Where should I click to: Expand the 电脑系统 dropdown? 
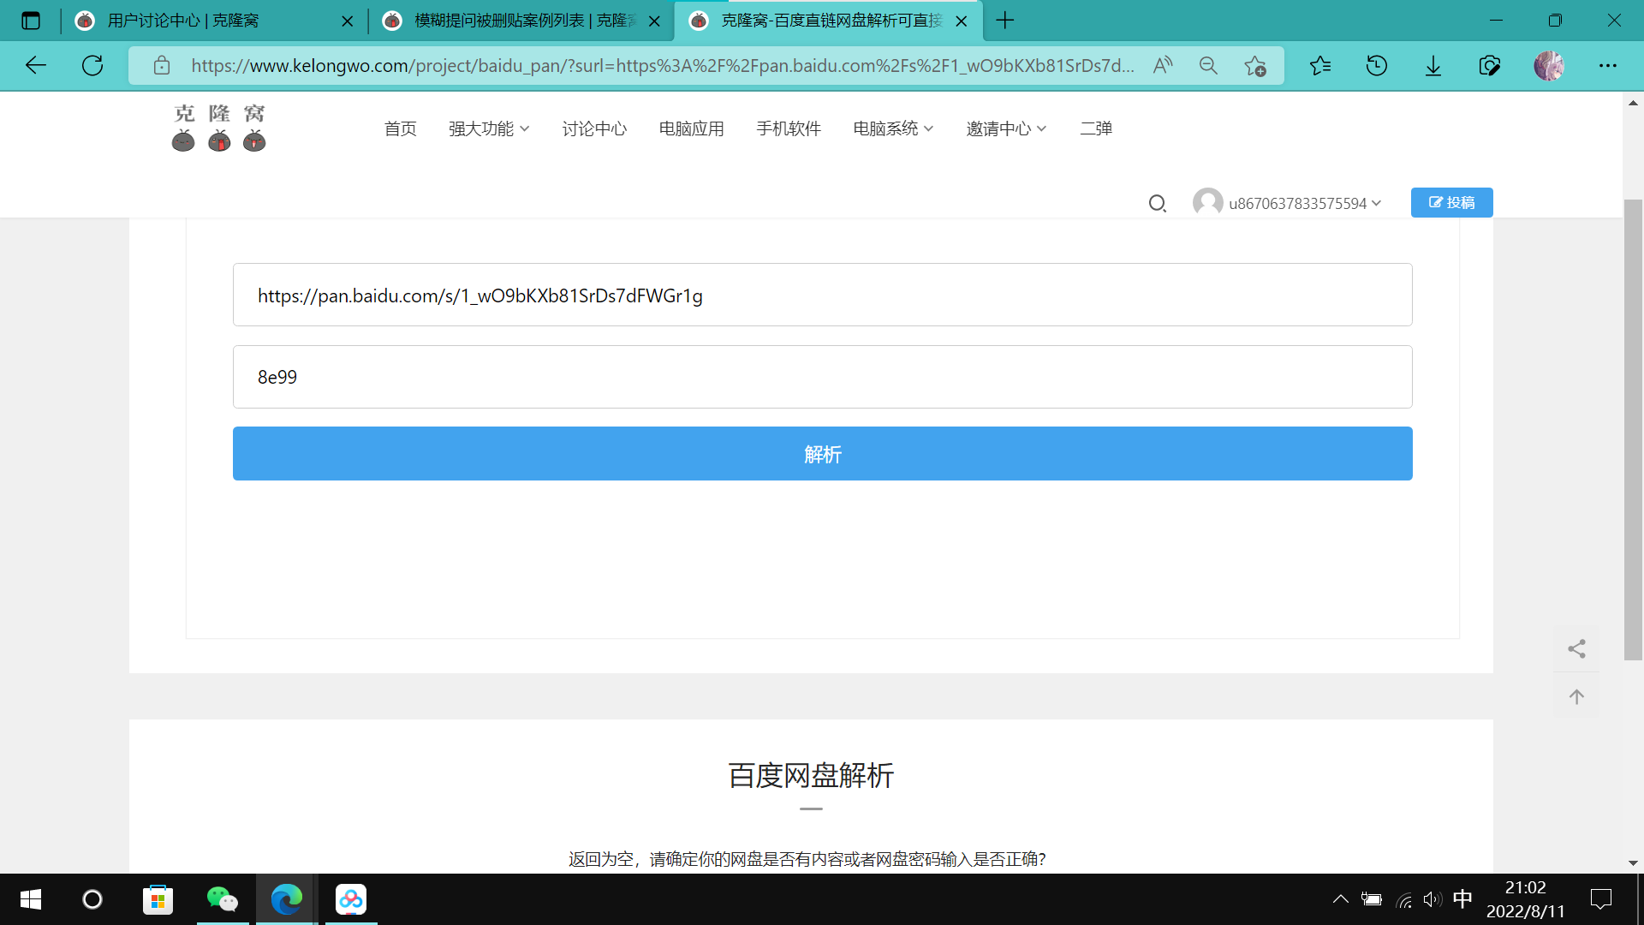coord(893,128)
